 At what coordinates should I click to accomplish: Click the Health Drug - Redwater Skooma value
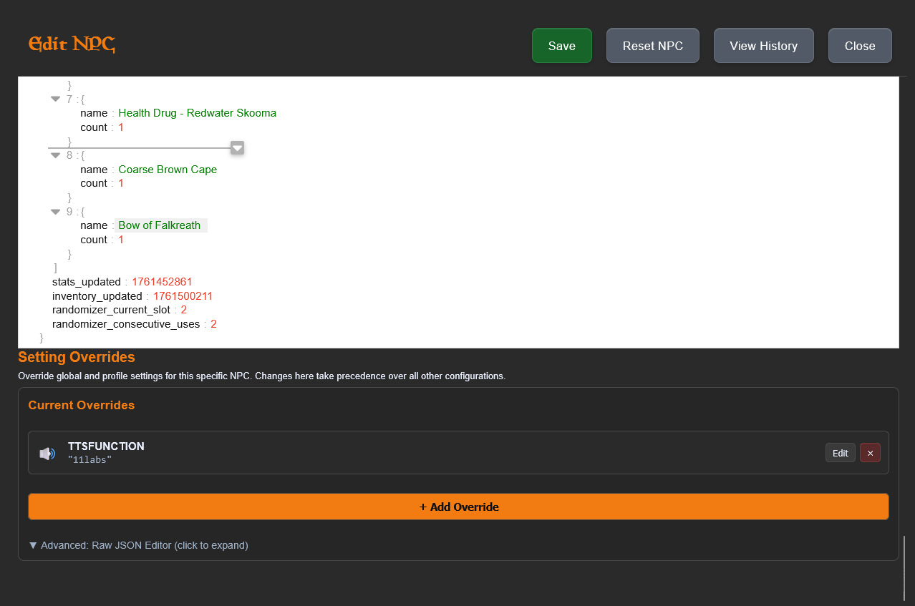point(197,113)
